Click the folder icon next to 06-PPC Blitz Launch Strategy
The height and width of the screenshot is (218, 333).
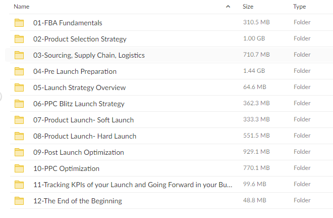tap(19, 104)
